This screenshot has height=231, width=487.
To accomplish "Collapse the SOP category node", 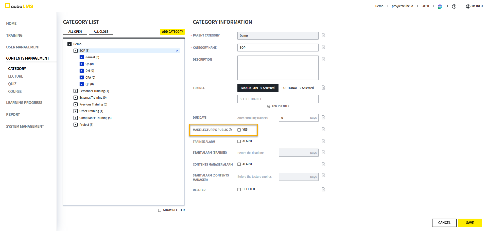I will click(x=75, y=51).
